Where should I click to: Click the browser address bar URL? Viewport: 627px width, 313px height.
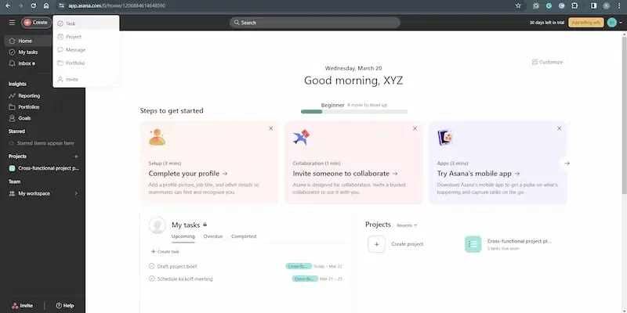[117, 5]
